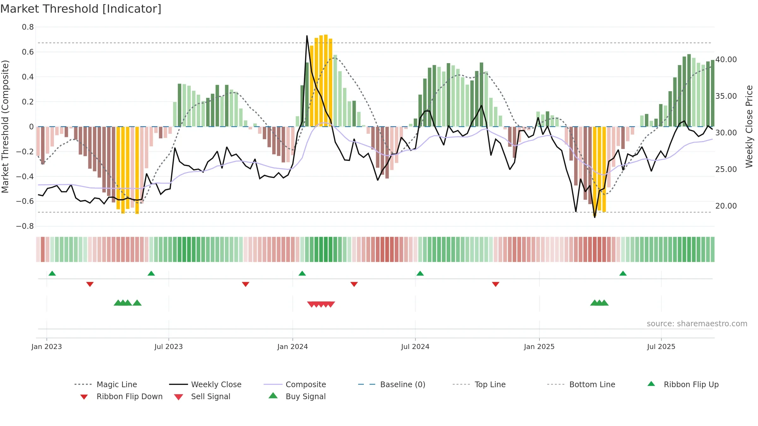758x426 pixels.
Task: Click the chart title Market Threshold [Indicator]
Action: (x=81, y=9)
